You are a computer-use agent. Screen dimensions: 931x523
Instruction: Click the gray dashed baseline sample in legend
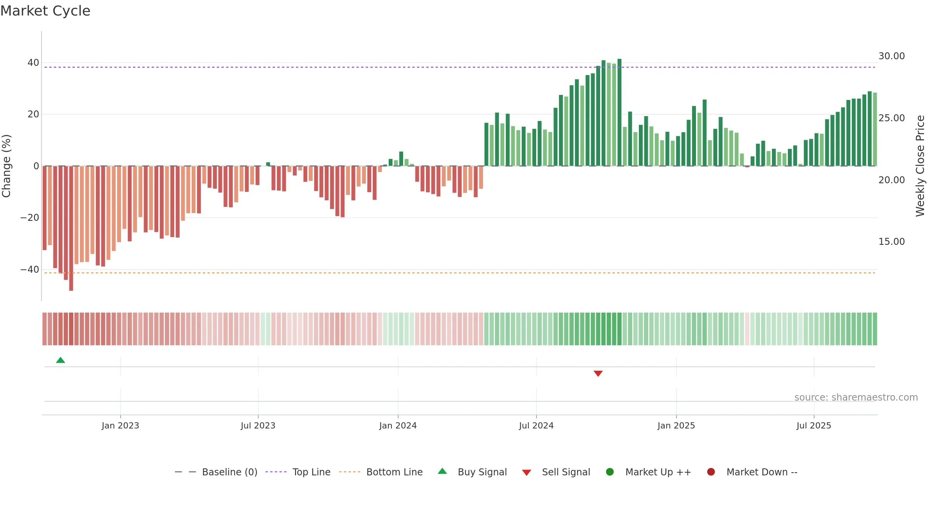point(185,472)
